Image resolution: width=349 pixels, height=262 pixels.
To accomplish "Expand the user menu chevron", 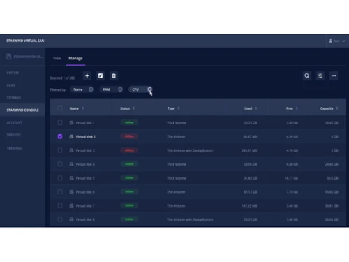I will tap(343, 41).
